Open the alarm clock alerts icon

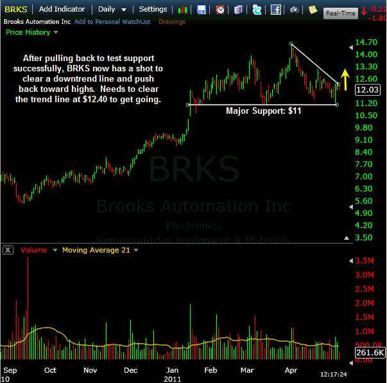[220, 10]
